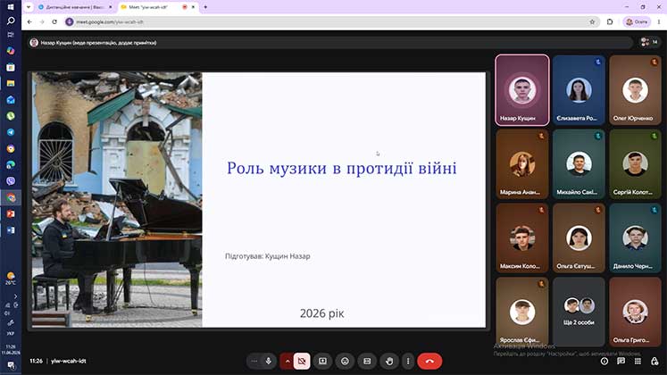Open notification center on taskbar
The image size is (667, 375).
click(11, 365)
